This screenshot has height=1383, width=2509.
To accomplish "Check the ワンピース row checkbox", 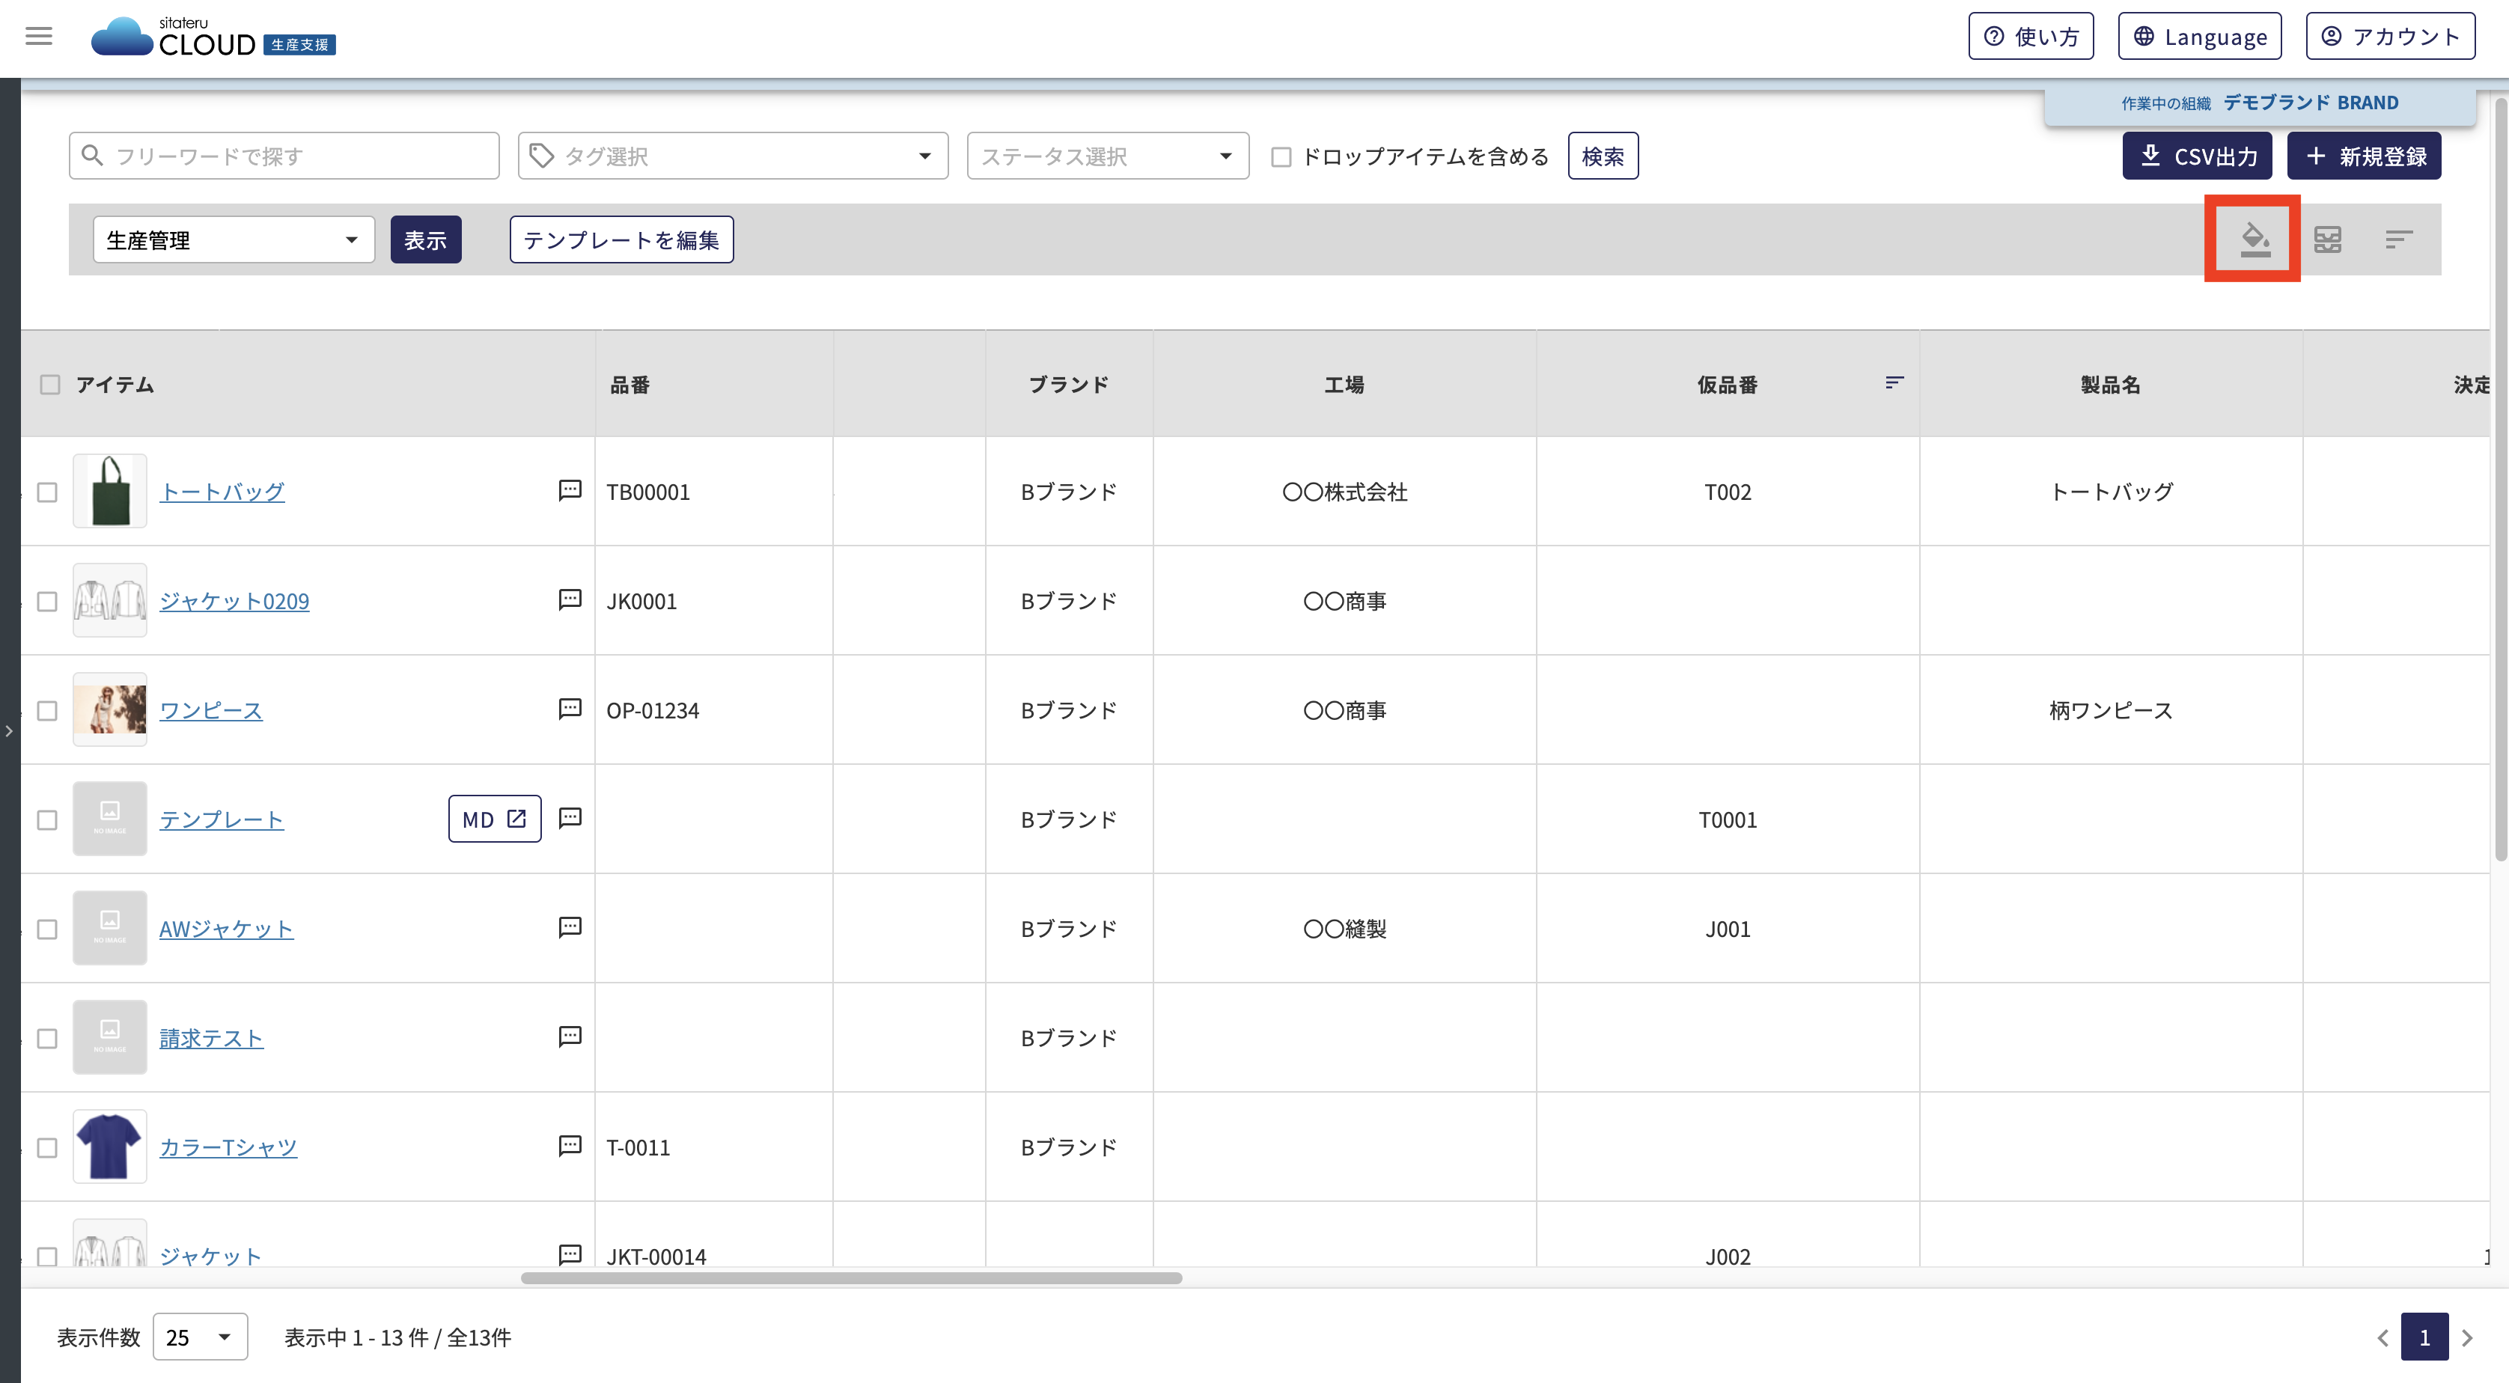I will (46, 710).
